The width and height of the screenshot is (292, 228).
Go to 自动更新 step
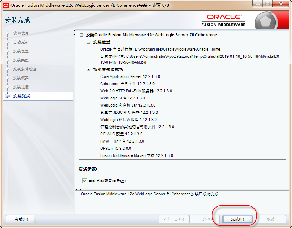pyautogui.click(x=21, y=42)
